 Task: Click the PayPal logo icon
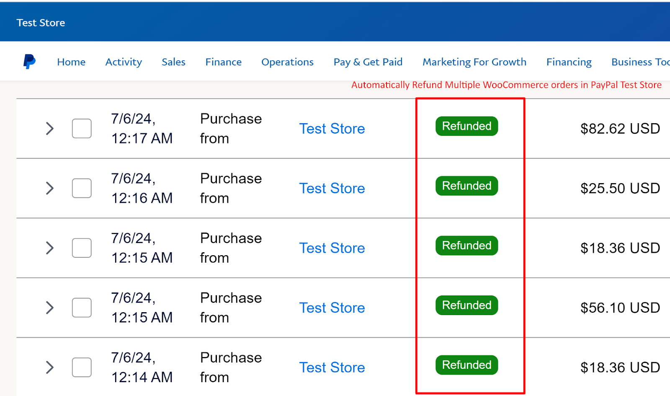pos(29,62)
